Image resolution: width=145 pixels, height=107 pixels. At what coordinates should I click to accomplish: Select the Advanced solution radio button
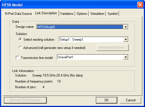pos(20,48)
